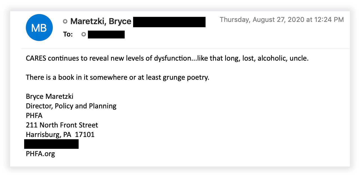Click the redacted sender email address
The image size is (360, 178).
[169, 22]
